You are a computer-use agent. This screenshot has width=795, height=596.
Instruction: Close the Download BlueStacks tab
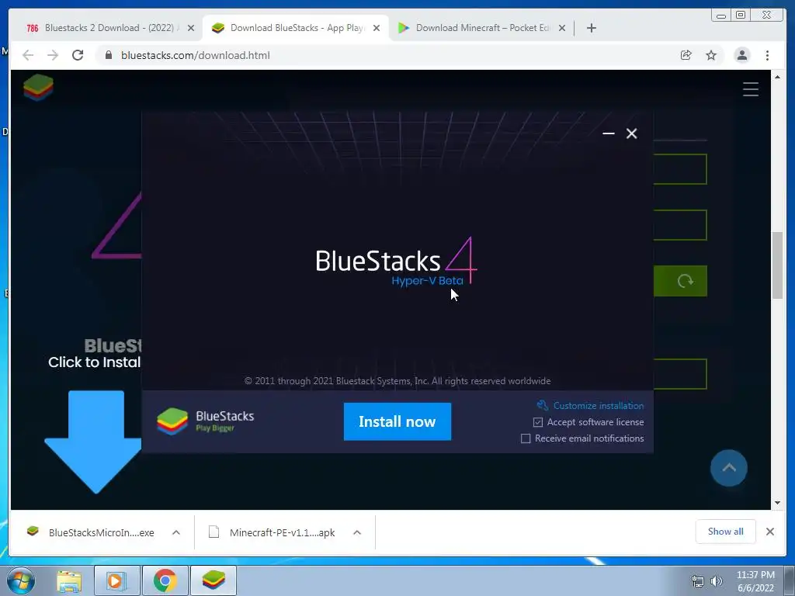(x=377, y=28)
